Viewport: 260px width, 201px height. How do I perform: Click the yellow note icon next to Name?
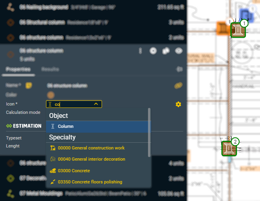(29, 85)
